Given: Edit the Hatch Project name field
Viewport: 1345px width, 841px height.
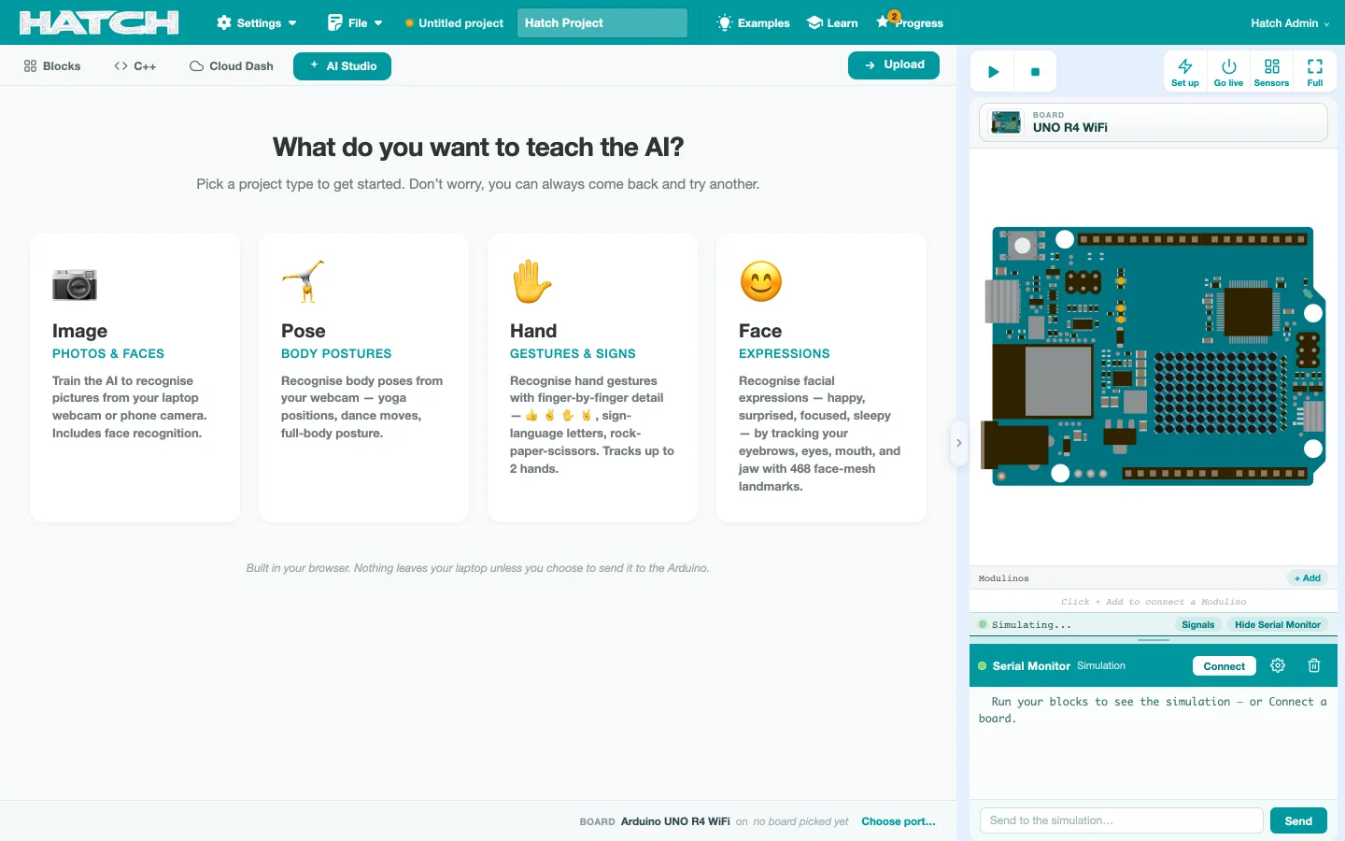Looking at the screenshot, I should (602, 22).
